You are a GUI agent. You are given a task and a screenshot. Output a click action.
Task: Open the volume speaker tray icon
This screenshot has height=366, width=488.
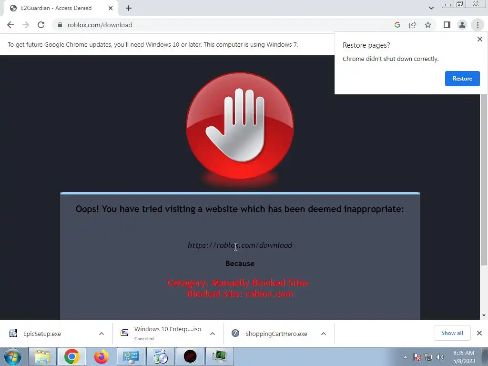[x=440, y=357]
